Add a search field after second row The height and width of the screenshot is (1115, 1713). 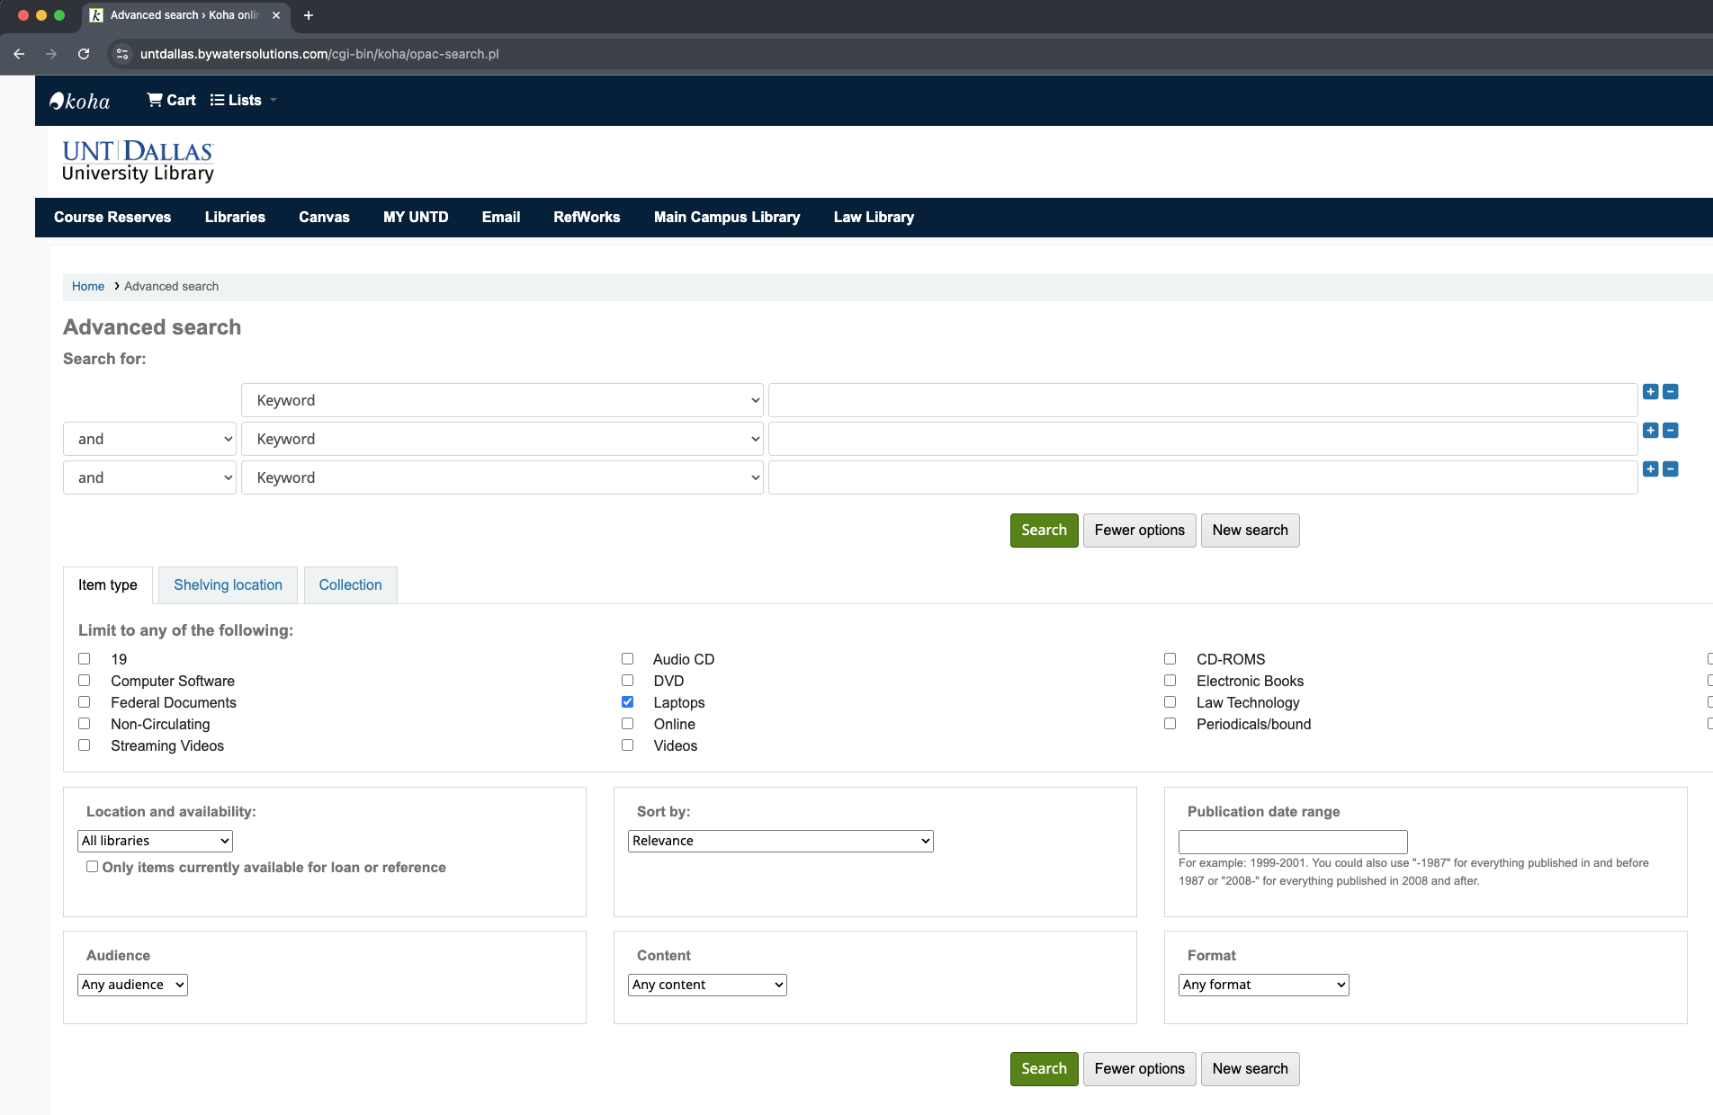pos(1650,431)
